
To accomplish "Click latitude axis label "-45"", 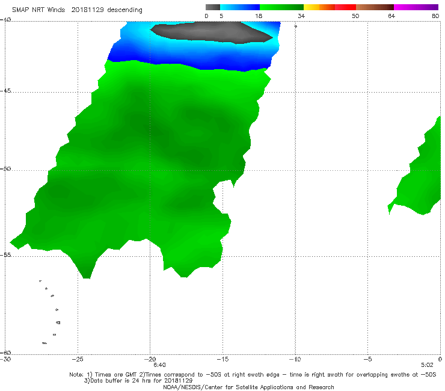I will [x=5, y=91].
